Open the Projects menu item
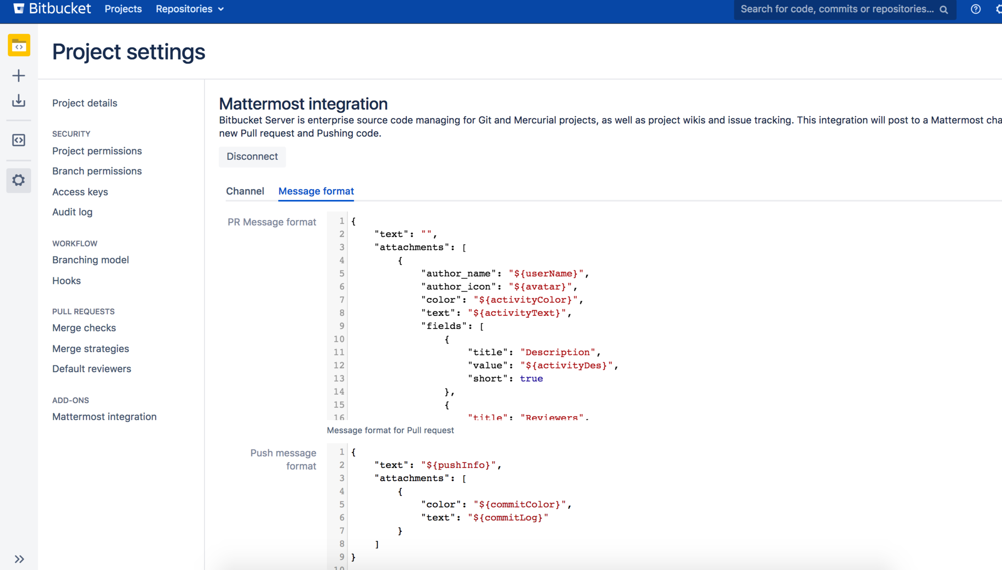The height and width of the screenshot is (570, 1002). (x=123, y=9)
